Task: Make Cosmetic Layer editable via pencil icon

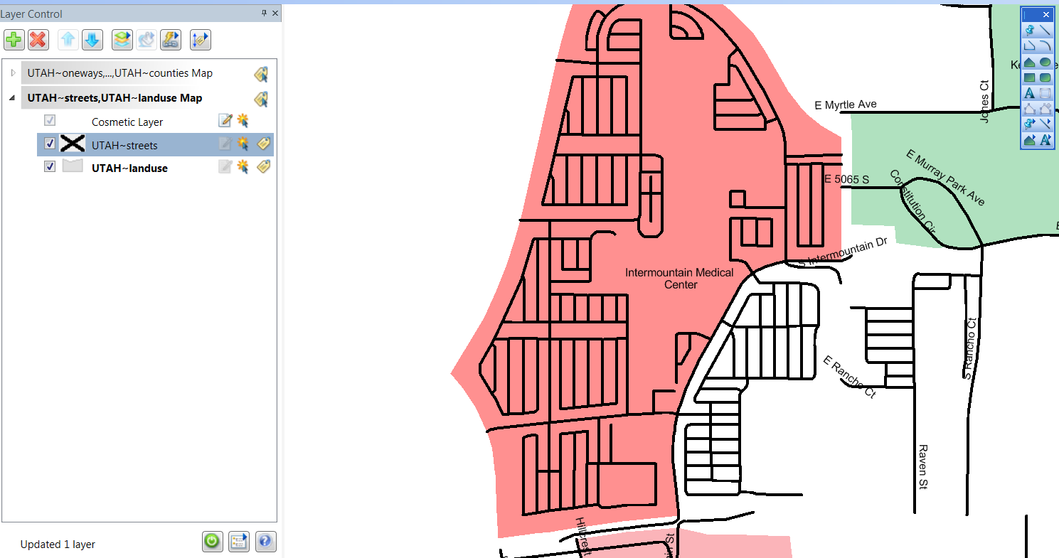Action: tap(225, 120)
